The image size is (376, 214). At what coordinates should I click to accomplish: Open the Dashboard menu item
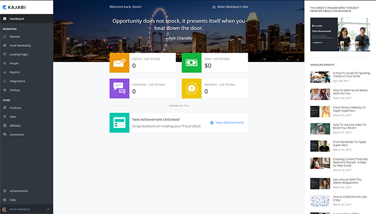point(27,19)
